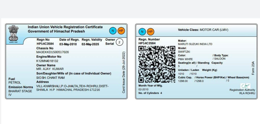Click the body type value SALOON
Viewport: 260px width, 124px height.
point(220,59)
